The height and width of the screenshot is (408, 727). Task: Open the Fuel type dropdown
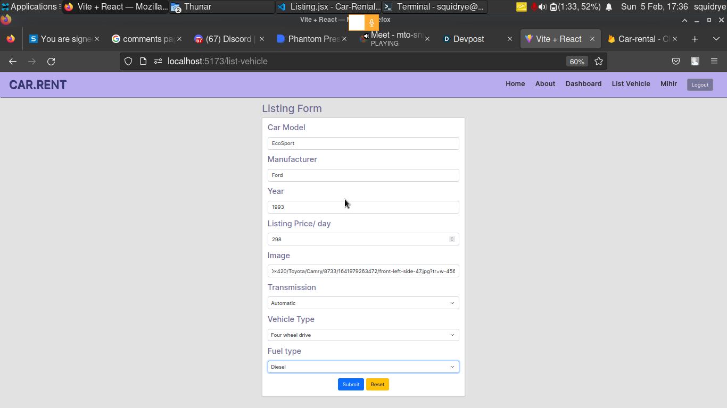363,367
